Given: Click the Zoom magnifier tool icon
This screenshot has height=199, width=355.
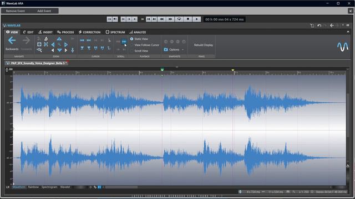Looking at the screenshot, I should (x=59, y=45).
